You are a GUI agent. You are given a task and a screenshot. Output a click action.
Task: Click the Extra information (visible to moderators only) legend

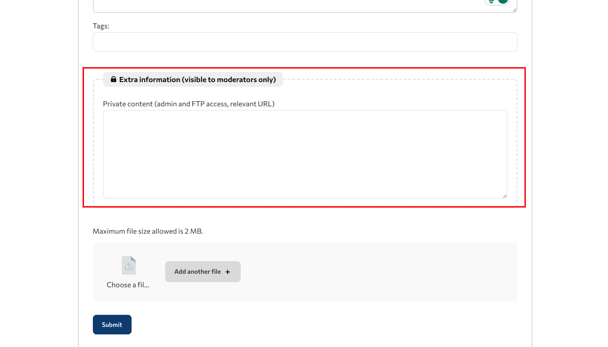193,79
